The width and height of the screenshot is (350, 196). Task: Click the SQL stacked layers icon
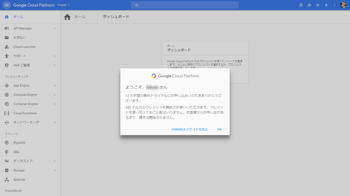pyautogui.click(x=7, y=152)
